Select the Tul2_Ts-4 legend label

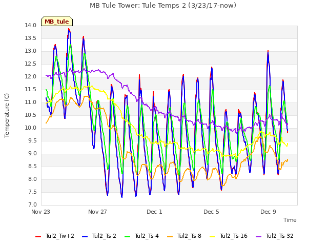147,236
